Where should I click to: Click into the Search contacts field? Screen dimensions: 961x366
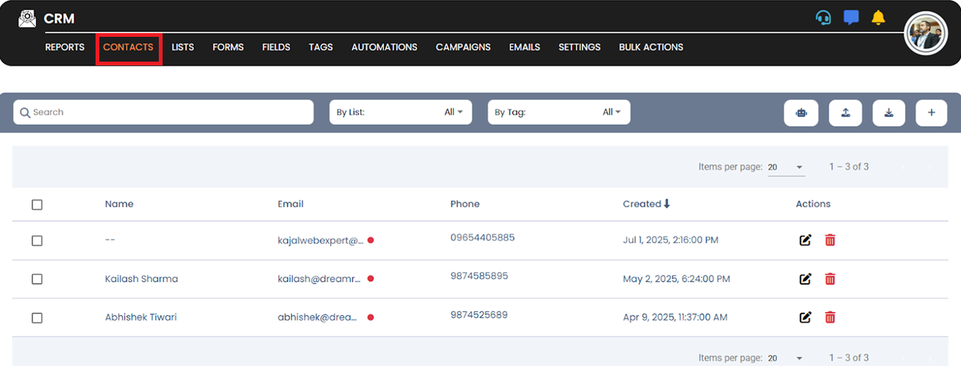pos(163,112)
